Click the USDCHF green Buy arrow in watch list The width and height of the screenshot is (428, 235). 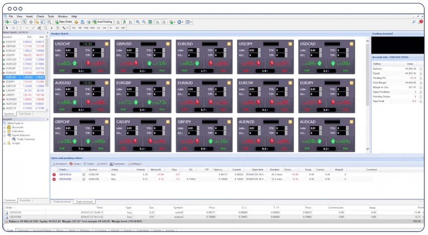click(x=4, y=42)
